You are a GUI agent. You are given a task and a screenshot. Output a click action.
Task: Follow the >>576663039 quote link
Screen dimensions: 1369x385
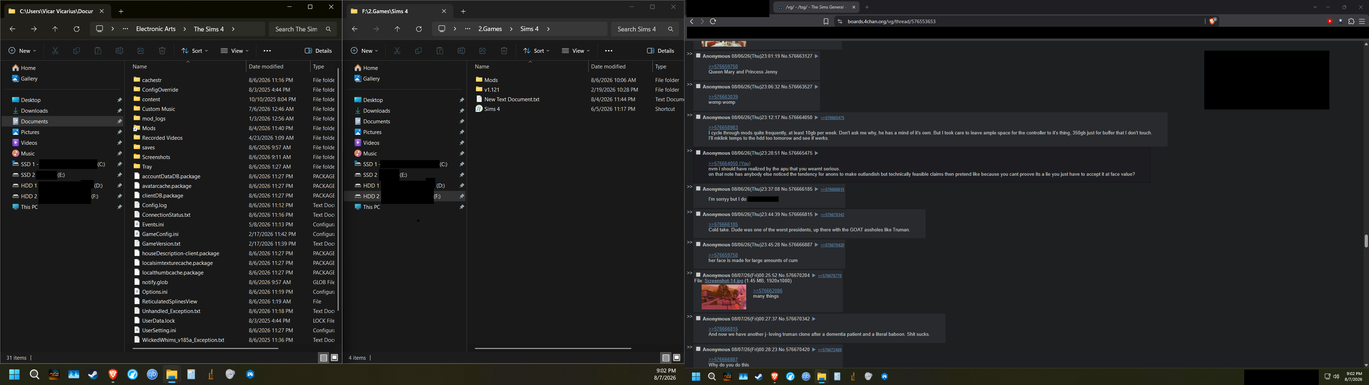point(723,97)
